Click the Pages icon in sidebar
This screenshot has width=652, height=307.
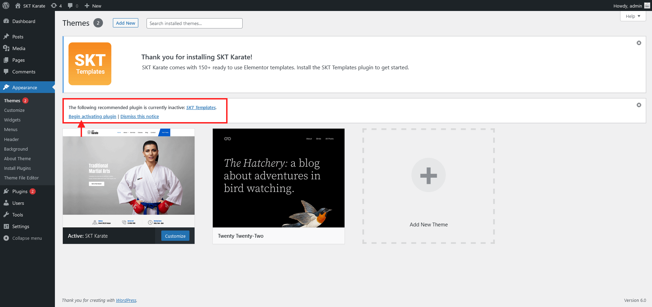(6, 60)
